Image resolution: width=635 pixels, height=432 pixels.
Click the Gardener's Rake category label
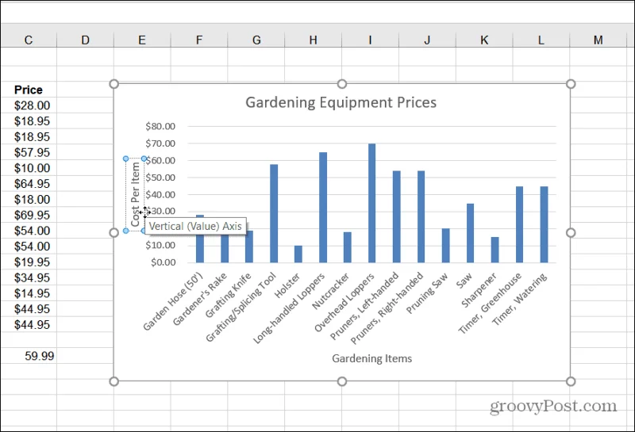coord(200,300)
